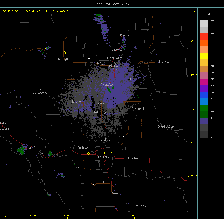Click the Sylvan label
224x219 pixels.
[101, 64]
